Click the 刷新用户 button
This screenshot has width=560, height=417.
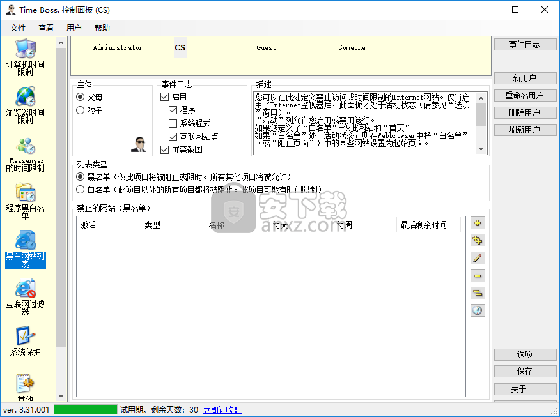coord(525,130)
